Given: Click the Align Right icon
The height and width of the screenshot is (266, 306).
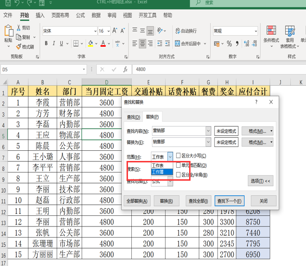Looking at the screenshot, I should 150,43.
